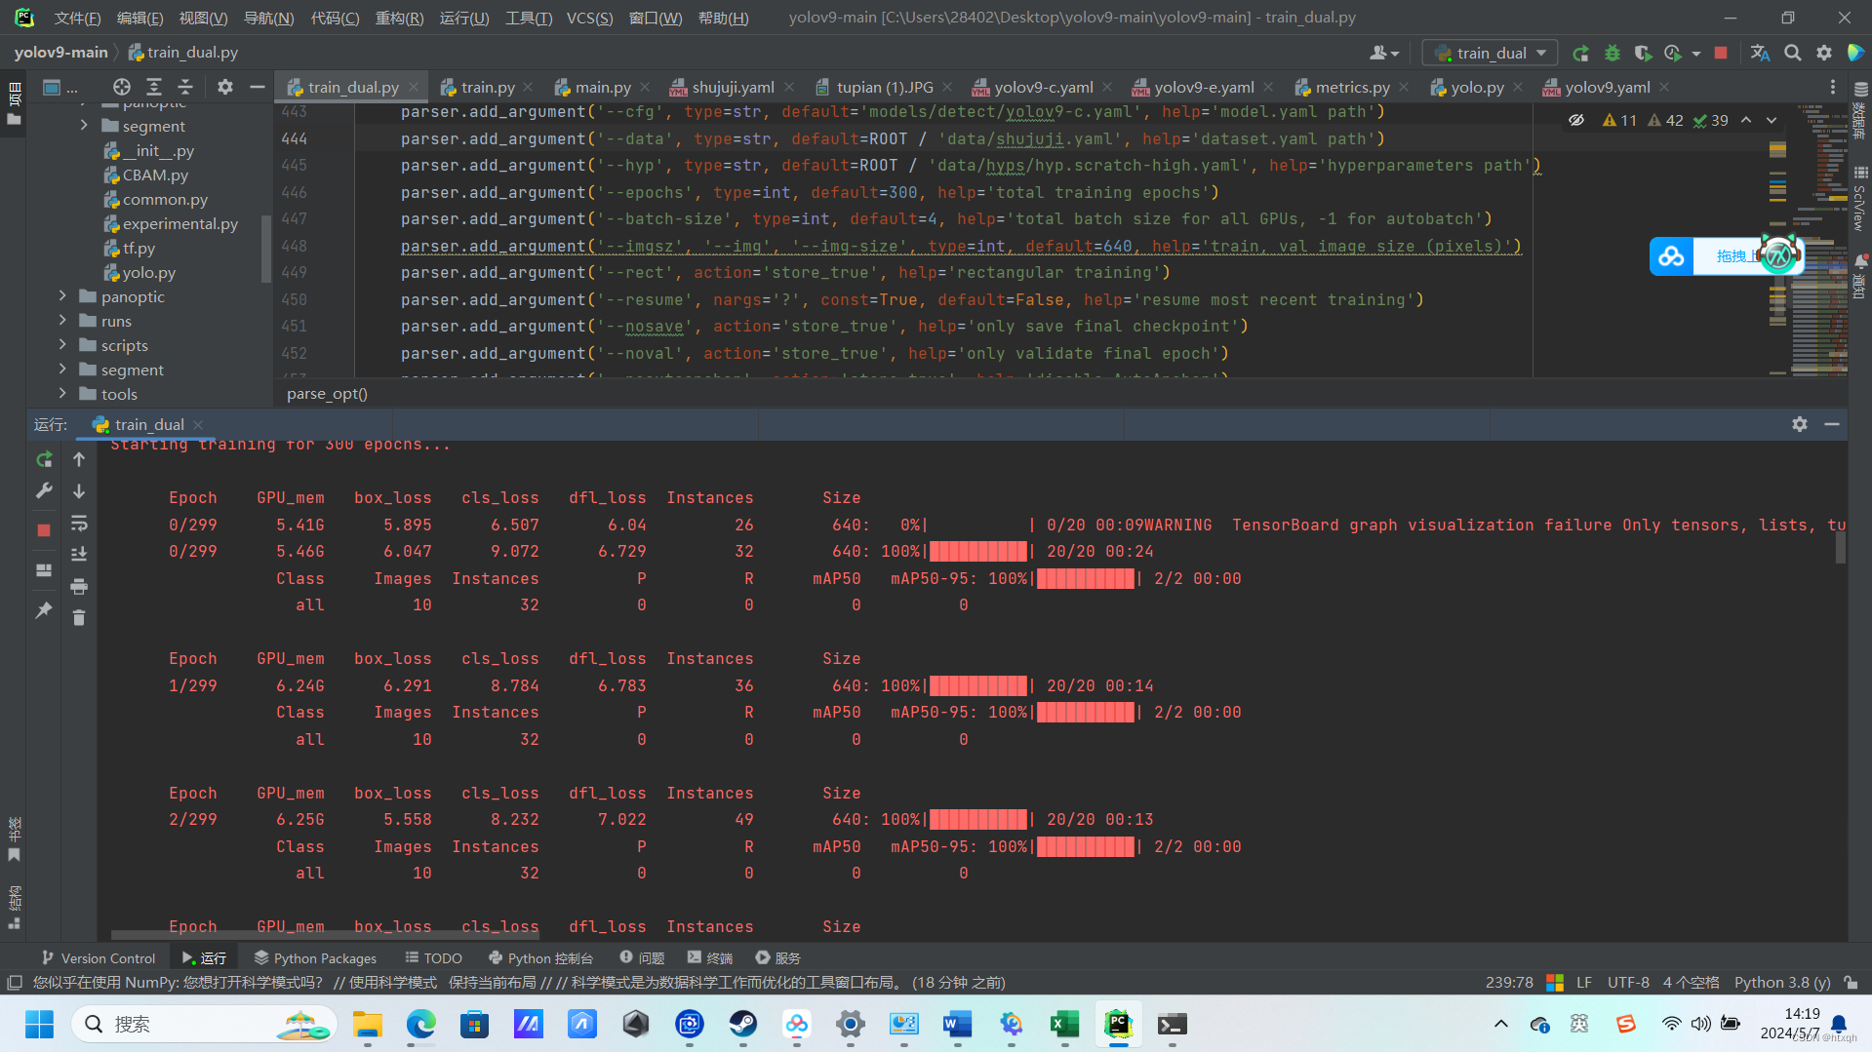Switch to the train.py editor tab
Screen dimensions: 1872x1052
[488, 87]
